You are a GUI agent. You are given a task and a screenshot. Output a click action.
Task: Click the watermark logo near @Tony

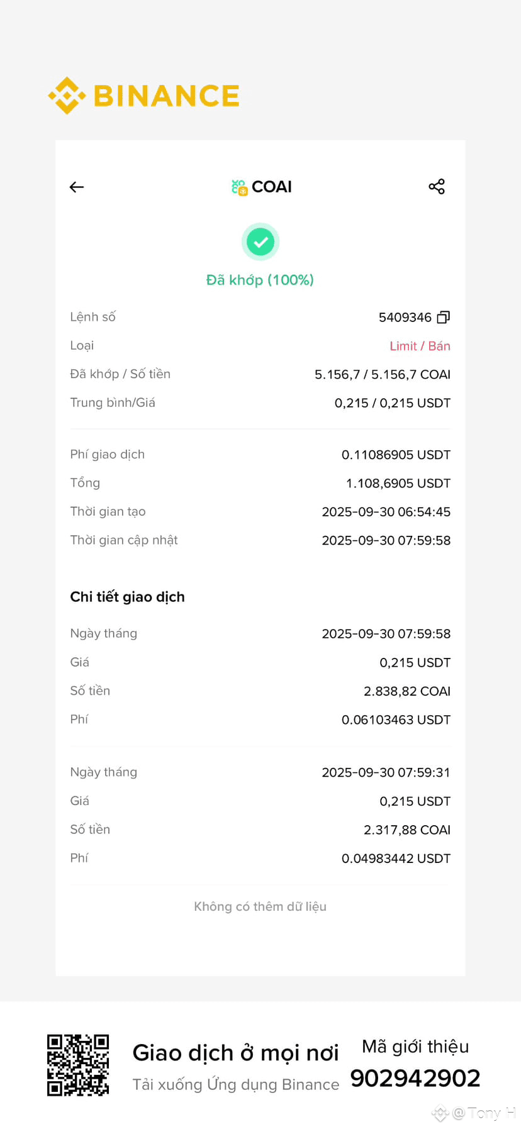click(x=440, y=1113)
